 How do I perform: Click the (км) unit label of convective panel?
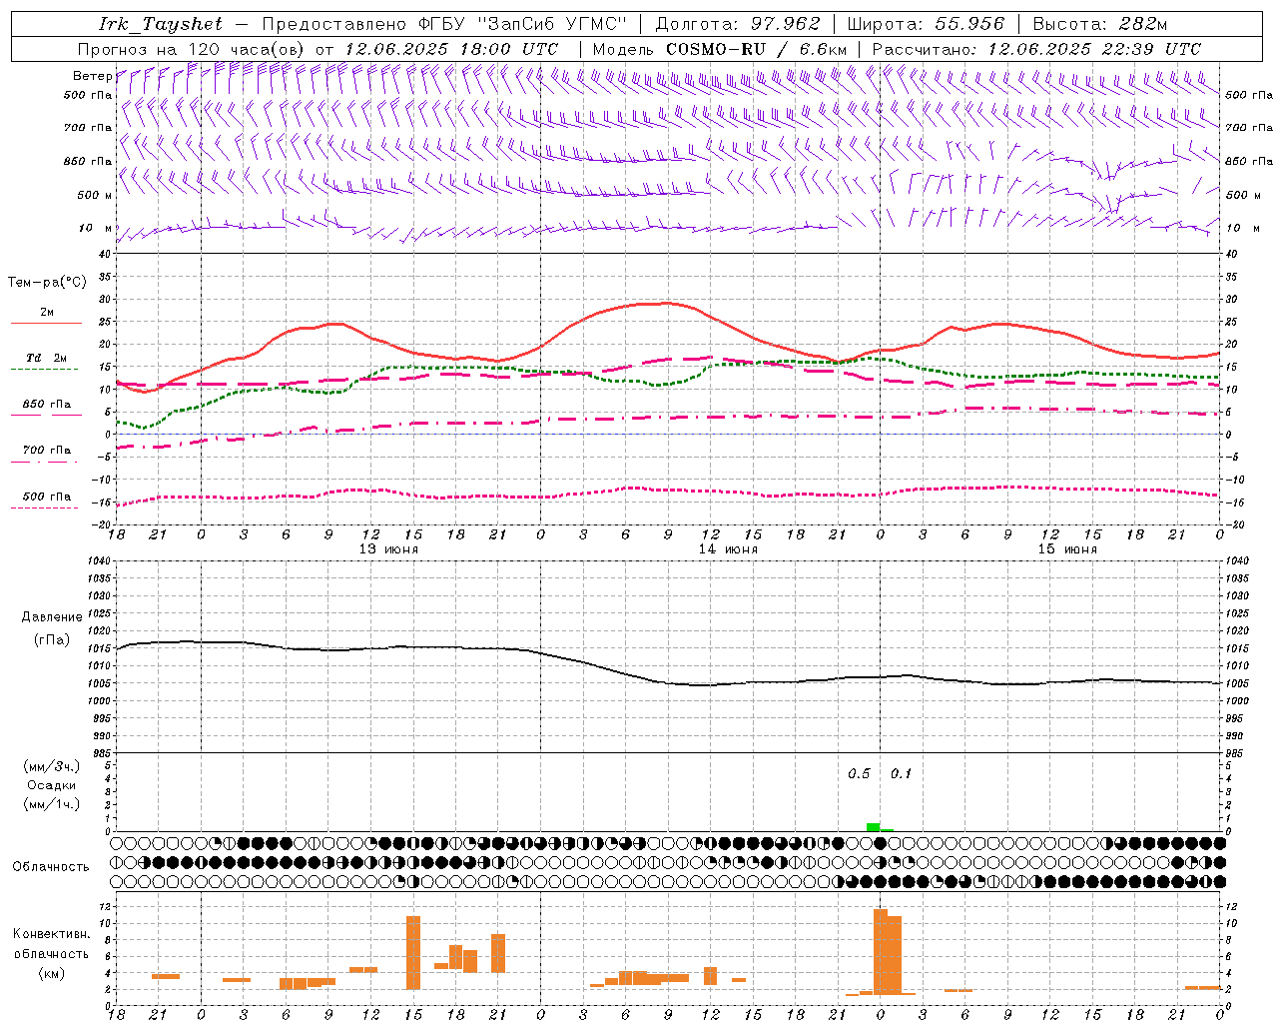tap(52, 973)
